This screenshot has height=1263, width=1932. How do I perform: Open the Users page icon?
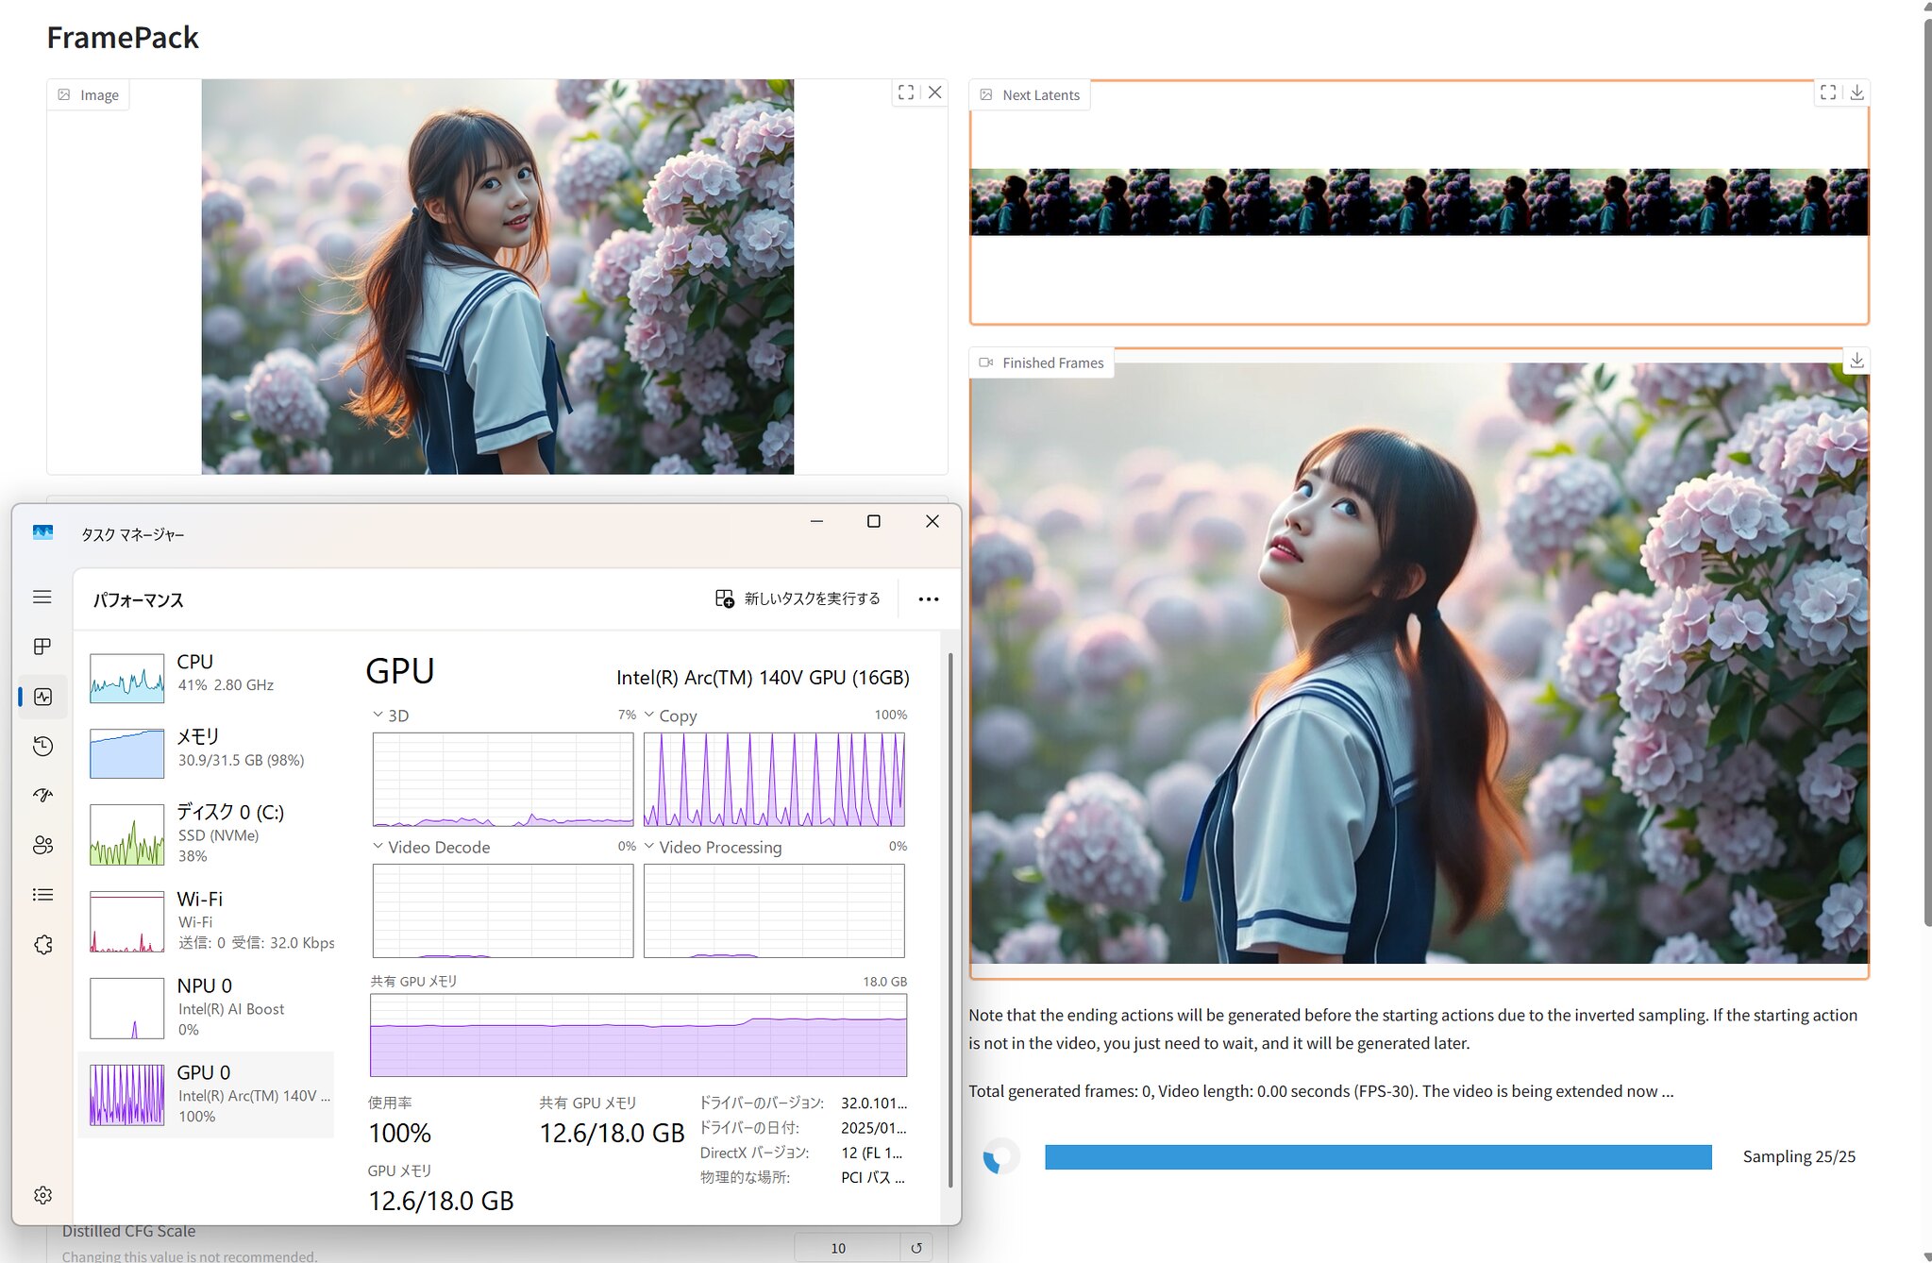tap(42, 846)
